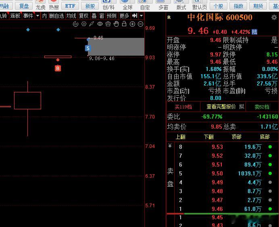The width and height of the screenshot is (279, 227).
Task: Open the toolbar overflow dropdown arrow
Action: pos(141,16)
